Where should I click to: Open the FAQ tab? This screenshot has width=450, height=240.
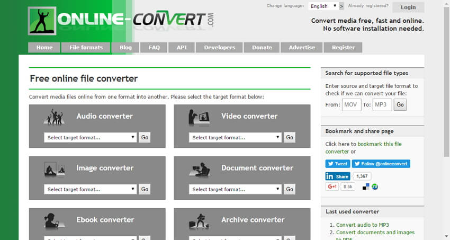click(x=154, y=48)
